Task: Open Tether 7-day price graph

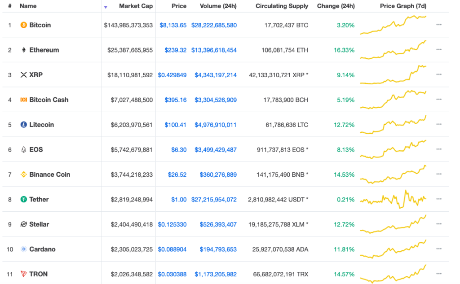Action: click(x=393, y=199)
